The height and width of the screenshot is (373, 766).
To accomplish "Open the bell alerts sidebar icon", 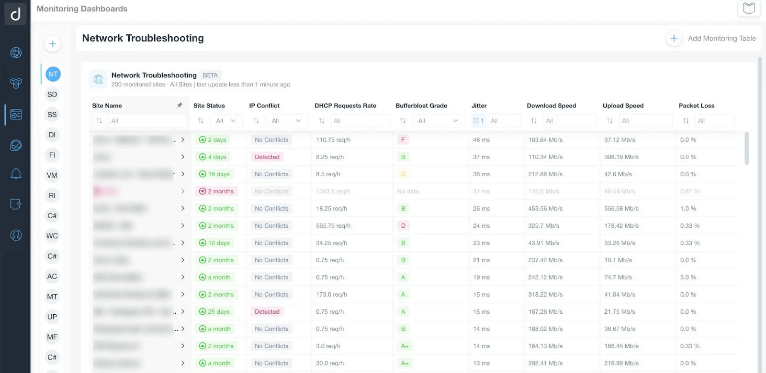I will coord(16,174).
